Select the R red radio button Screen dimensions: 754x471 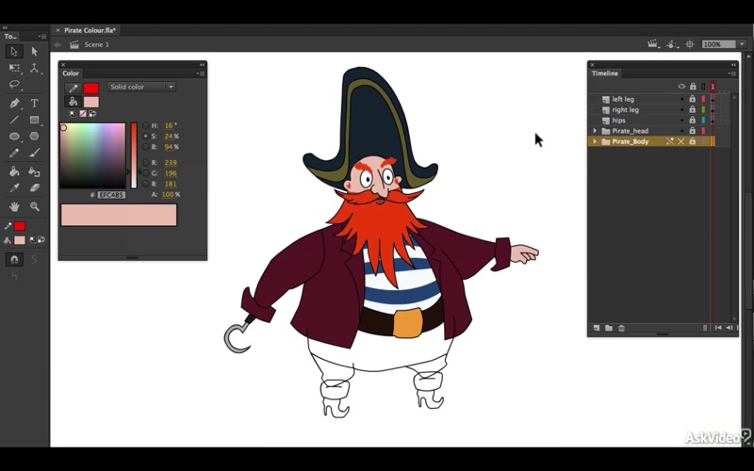(x=145, y=162)
